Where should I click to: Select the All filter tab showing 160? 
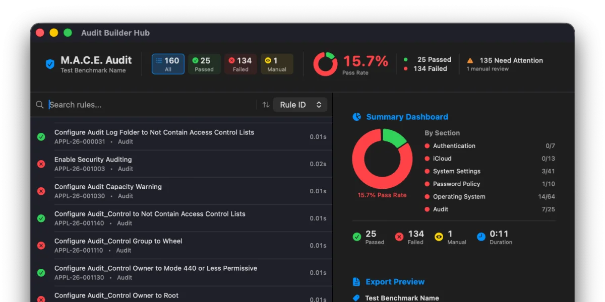(167, 63)
